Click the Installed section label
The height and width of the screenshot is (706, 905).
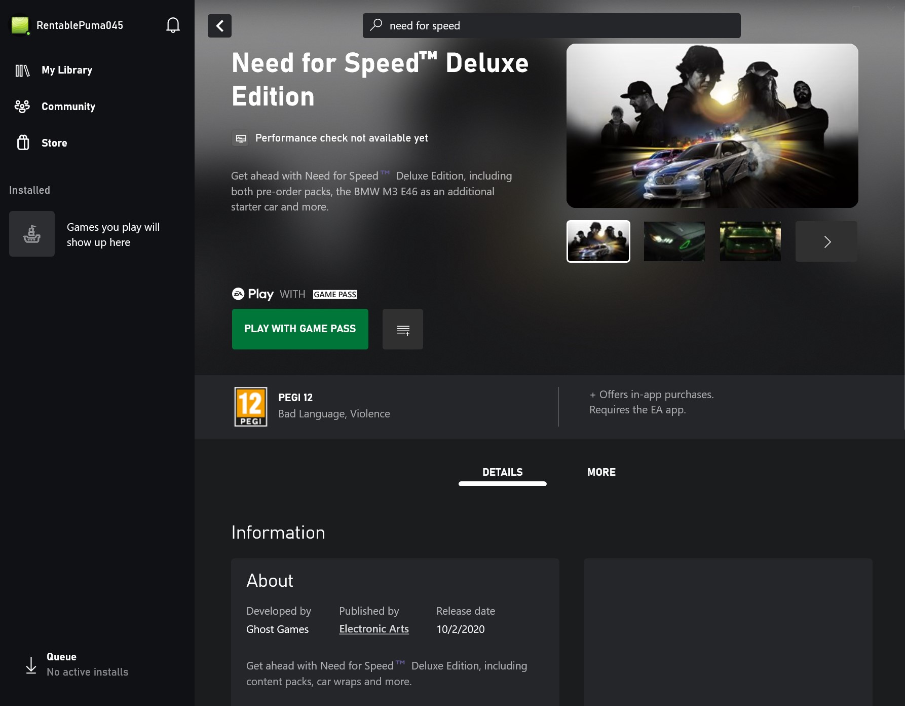pos(29,190)
